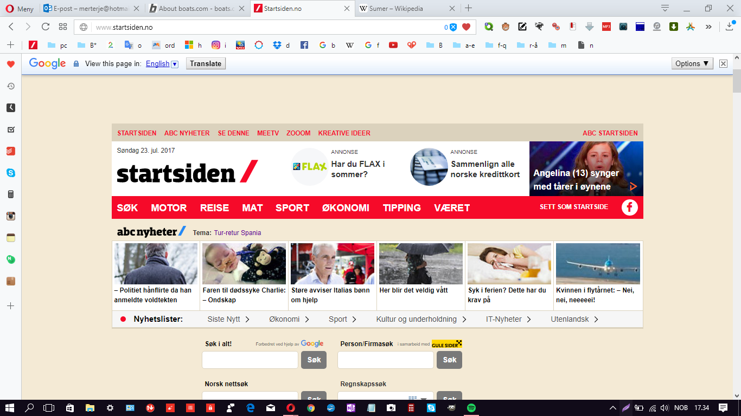This screenshot has width=741, height=416.
Task: Open History from the Opera sidebar
Action: [11, 86]
